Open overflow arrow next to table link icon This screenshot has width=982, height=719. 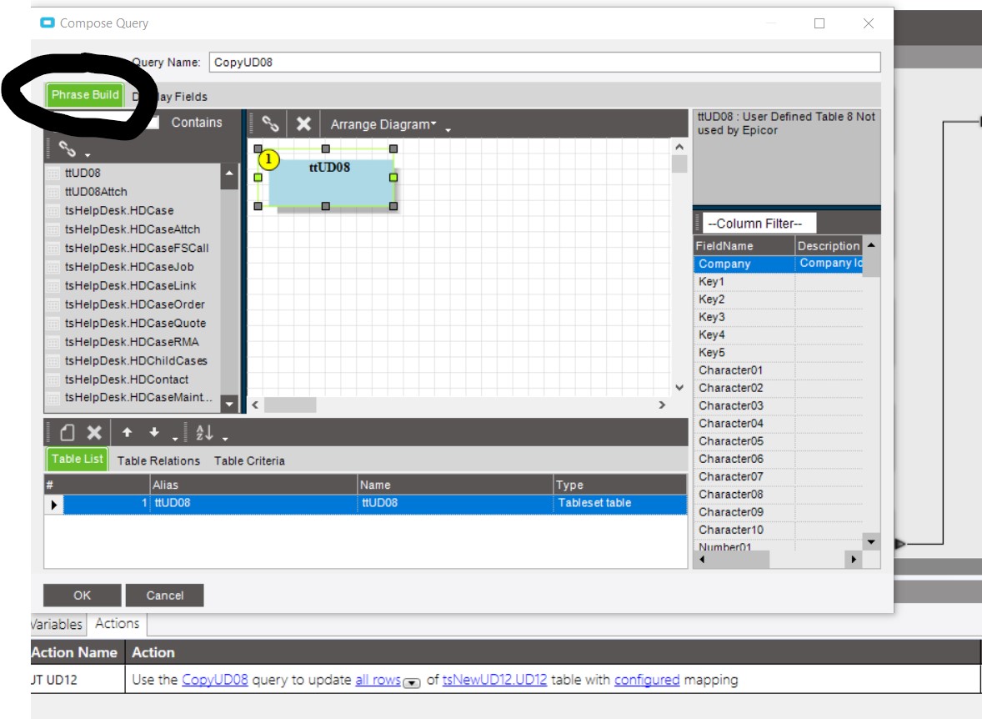88,154
